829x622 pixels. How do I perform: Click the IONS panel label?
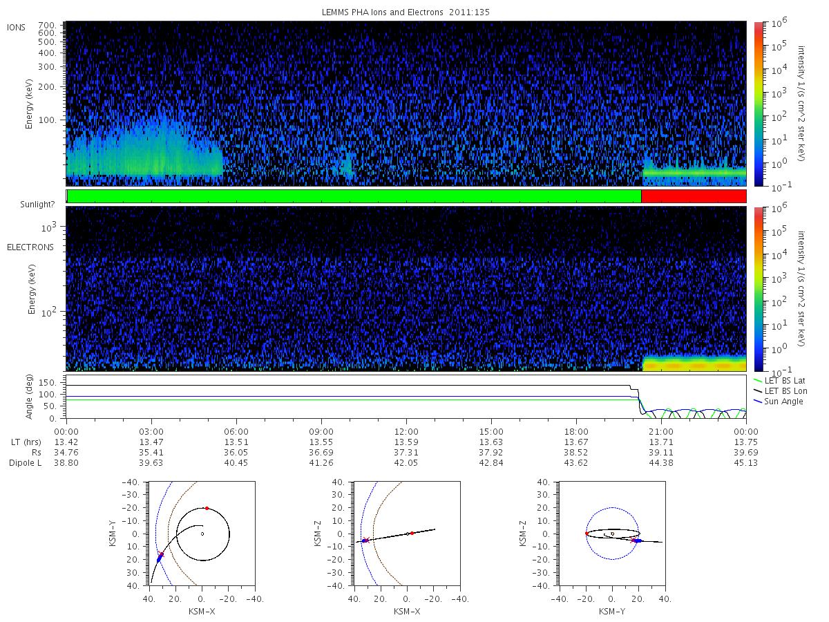click(x=17, y=28)
